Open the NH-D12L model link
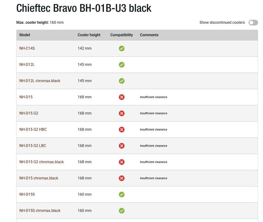263x222 pixels. tap(27, 64)
